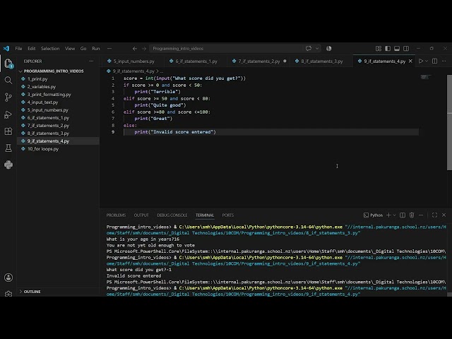Open editor More Actions ellipsis
Image resolution: width=452 pixels, height=339 pixels.
coord(444,61)
